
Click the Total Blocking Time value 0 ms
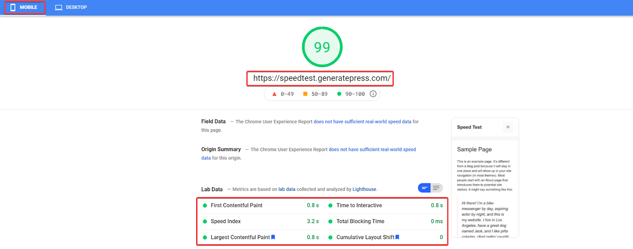(437, 221)
